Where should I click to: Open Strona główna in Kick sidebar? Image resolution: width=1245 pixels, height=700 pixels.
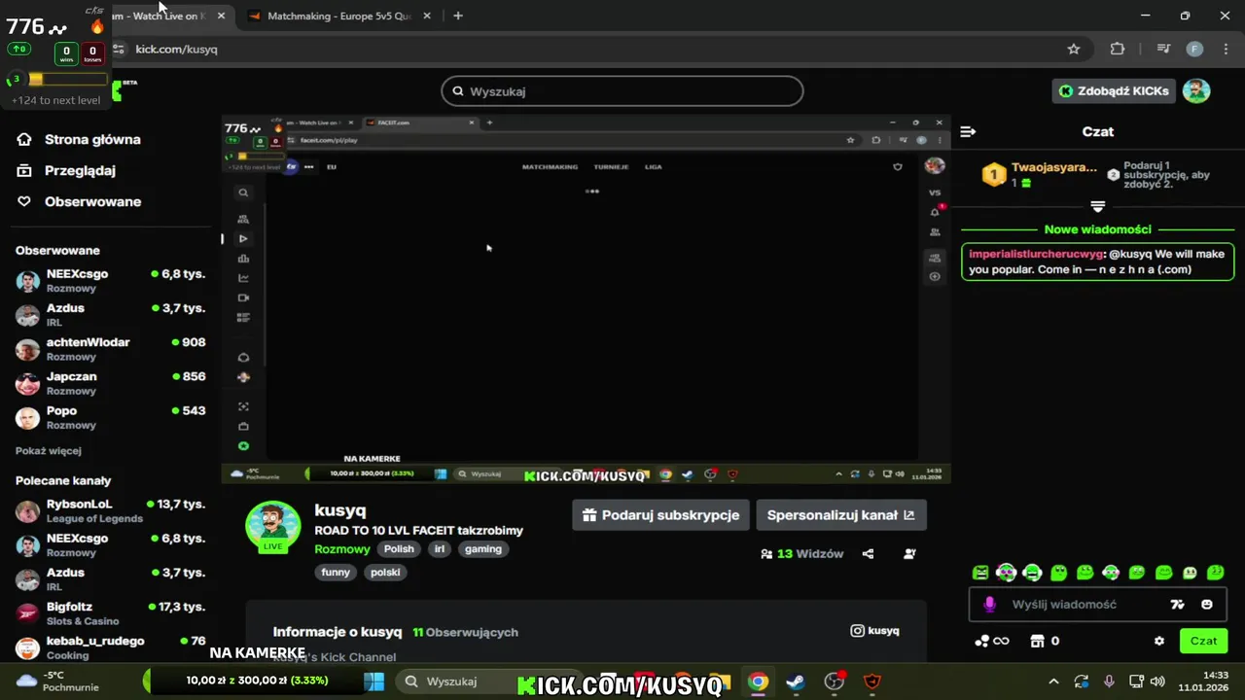coord(92,139)
